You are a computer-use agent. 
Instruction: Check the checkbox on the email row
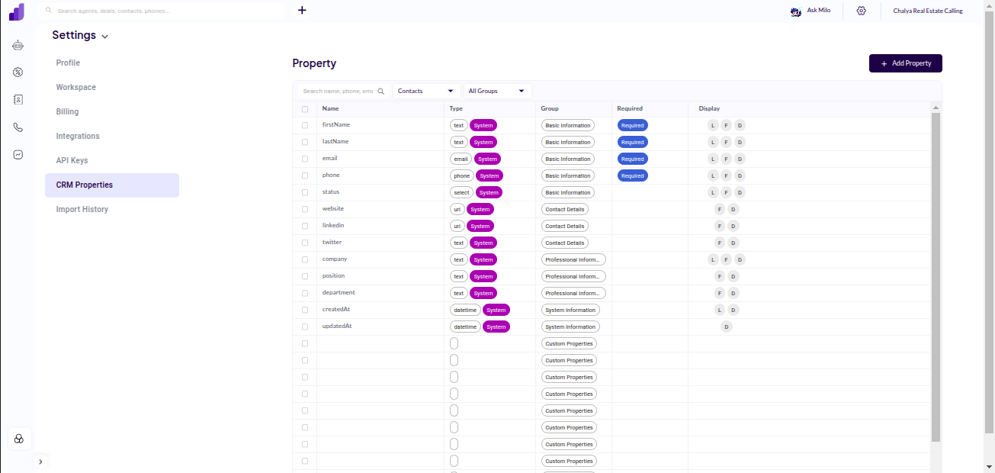pyautogui.click(x=305, y=158)
